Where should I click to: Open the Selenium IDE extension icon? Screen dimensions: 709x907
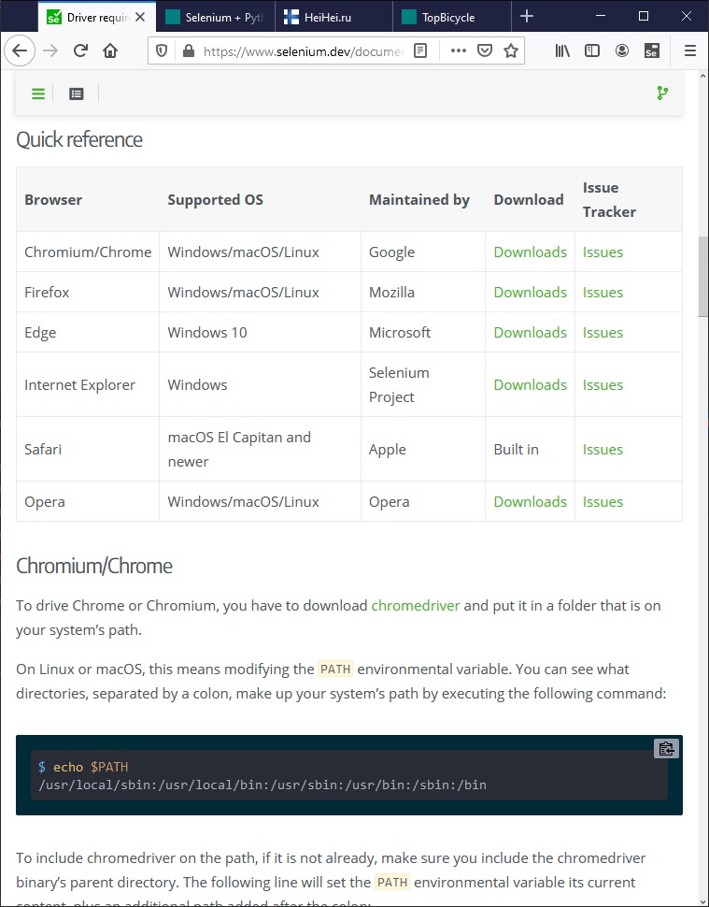click(x=652, y=50)
